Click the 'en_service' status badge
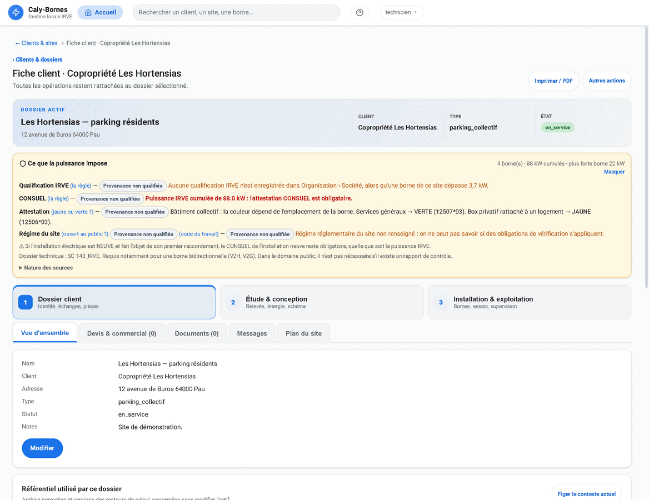The image size is (649, 500). (x=557, y=127)
